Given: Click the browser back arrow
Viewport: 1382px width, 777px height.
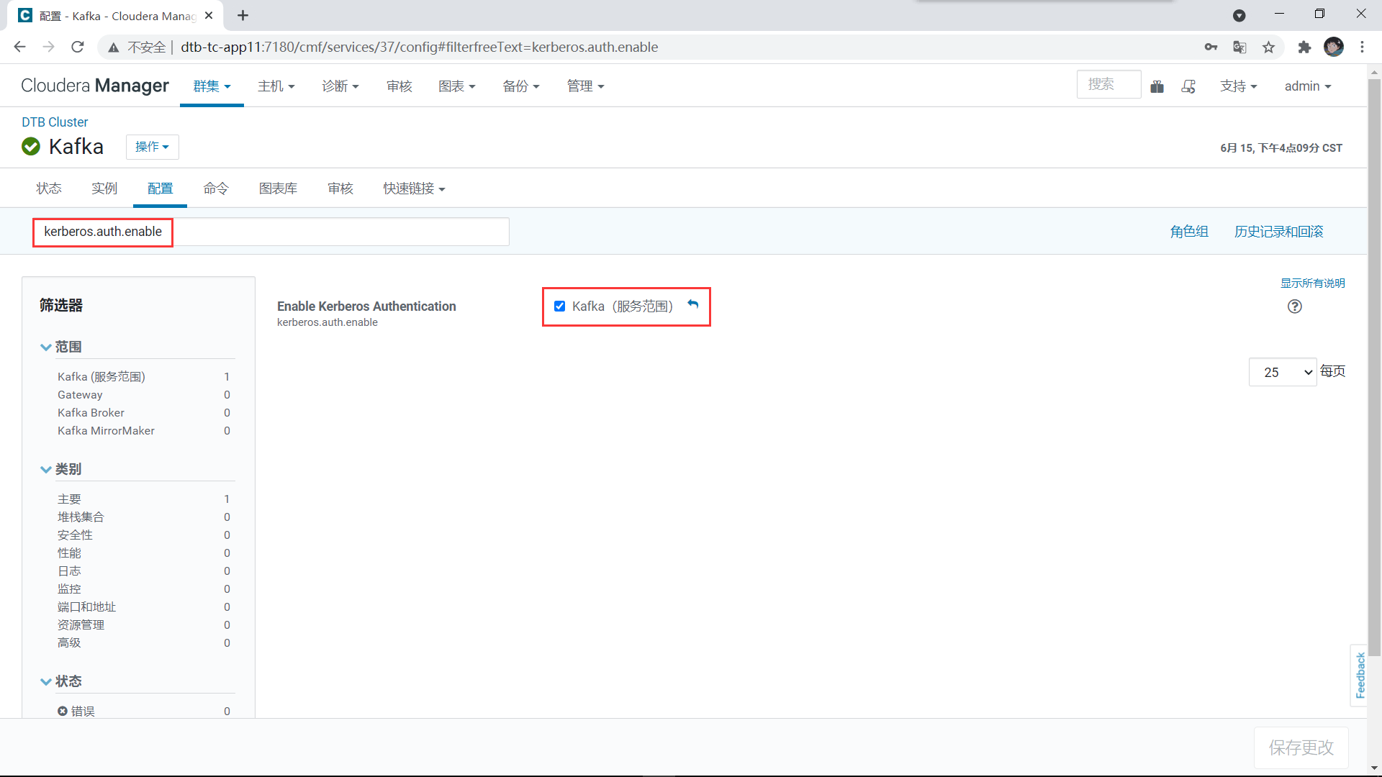Looking at the screenshot, I should point(19,47).
